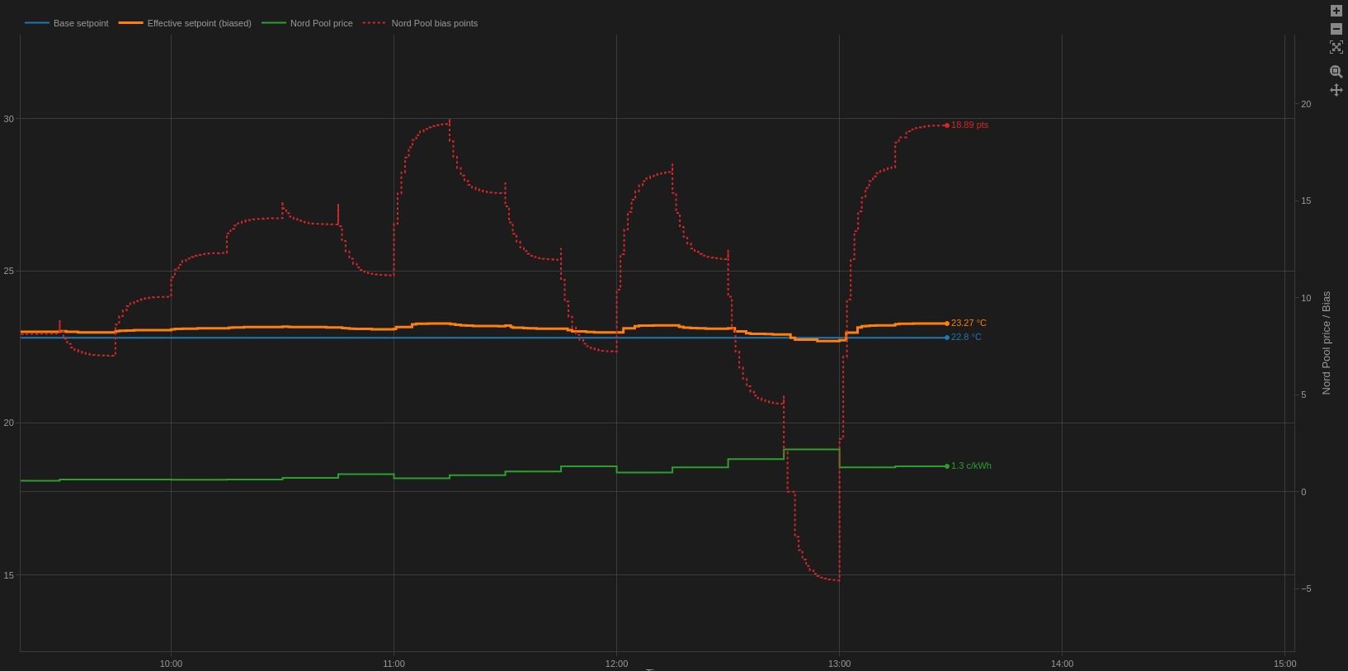Click the 22.8 °C end label
Viewport: 1348px width, 671px height.
966,338
